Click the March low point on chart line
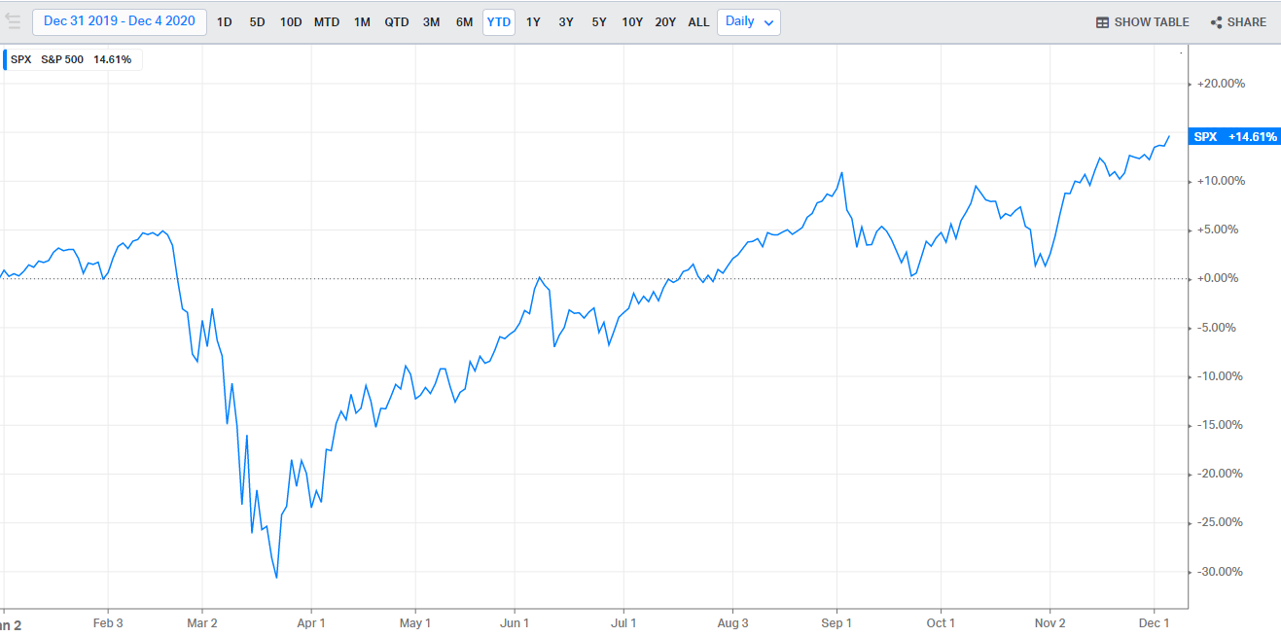Image resolution: width=1281 pixels, height=637 pixels. point(276,578)
